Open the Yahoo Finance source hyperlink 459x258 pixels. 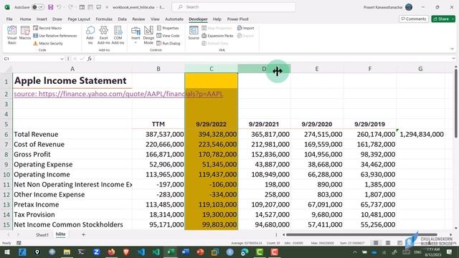(x=118, y=94)
